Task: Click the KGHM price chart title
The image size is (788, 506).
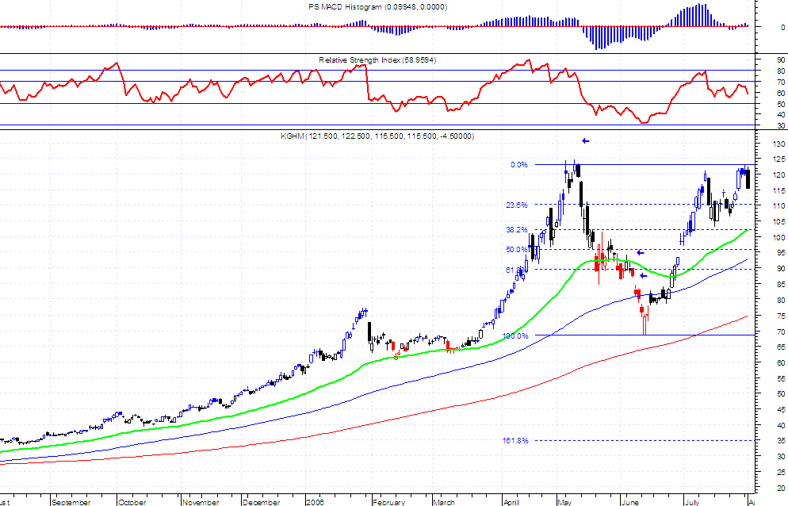Action: pos(377,136)
